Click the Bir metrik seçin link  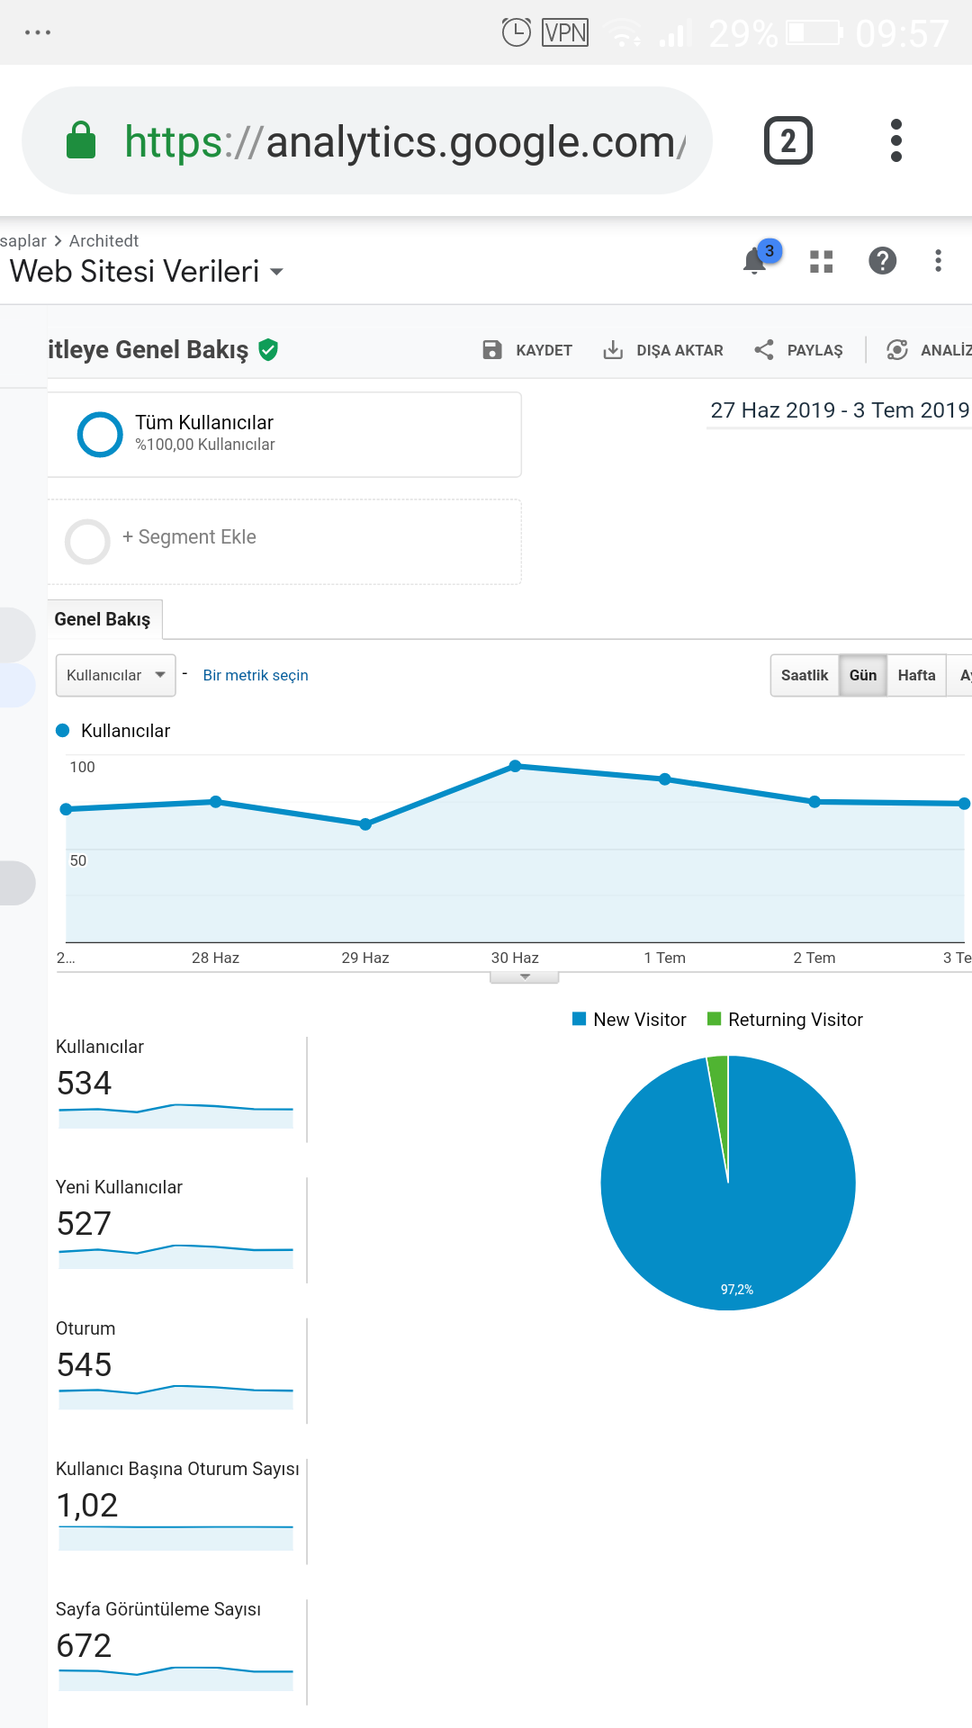(x=256, y=675)
